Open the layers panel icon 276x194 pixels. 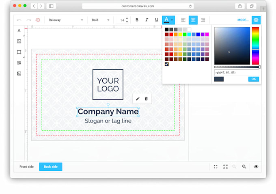click(256, 20)
